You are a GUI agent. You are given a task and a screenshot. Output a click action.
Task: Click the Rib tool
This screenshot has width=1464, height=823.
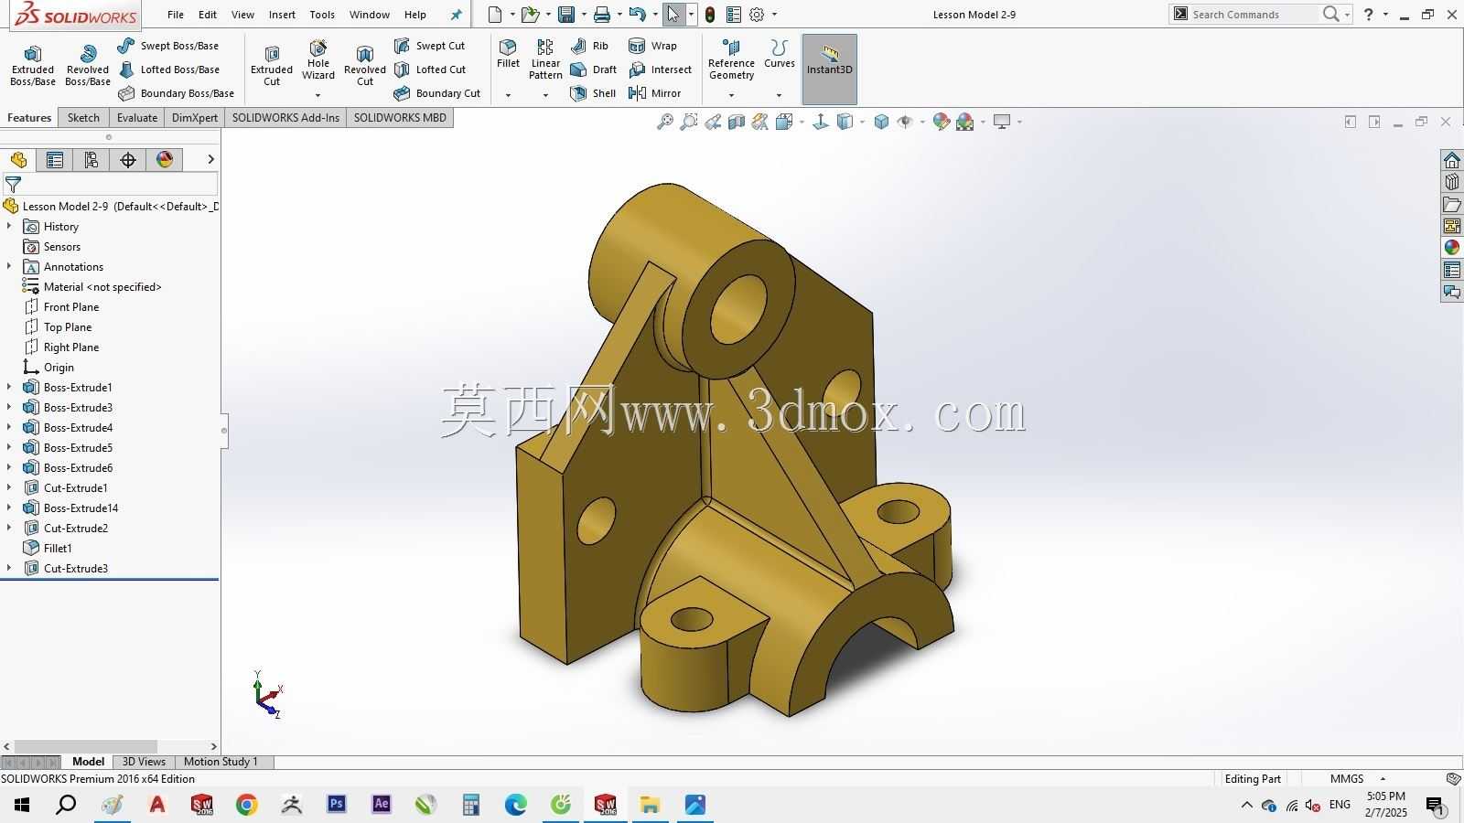[x=589, y=46]
